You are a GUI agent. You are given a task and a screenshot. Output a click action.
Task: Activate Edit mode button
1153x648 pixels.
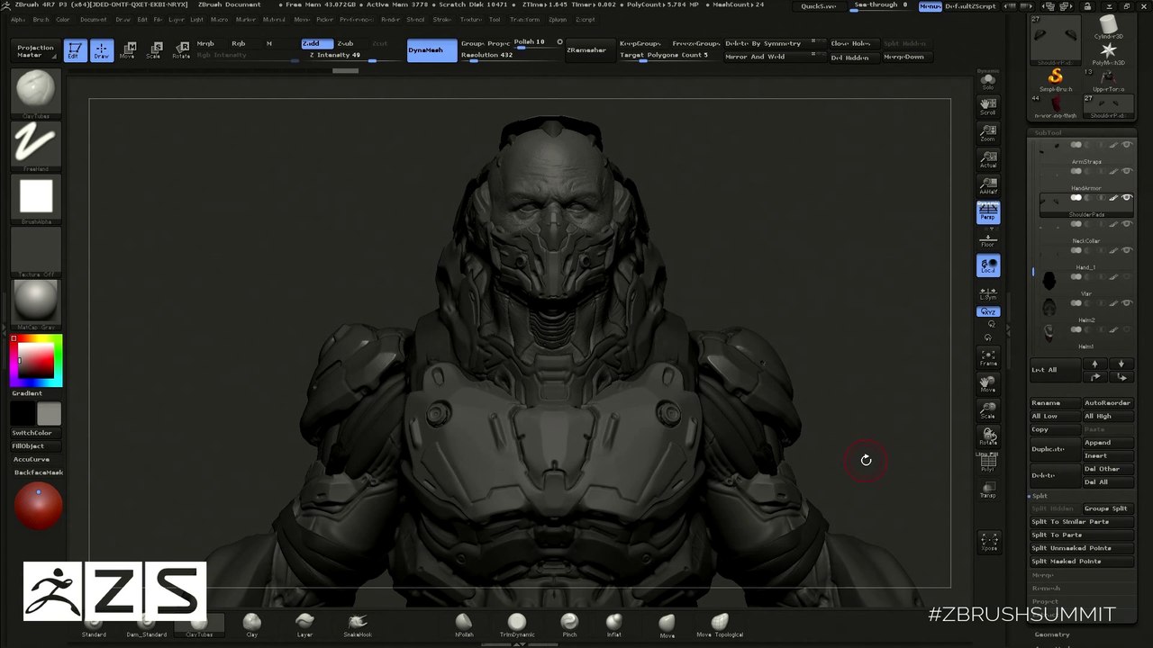[76, 50]
